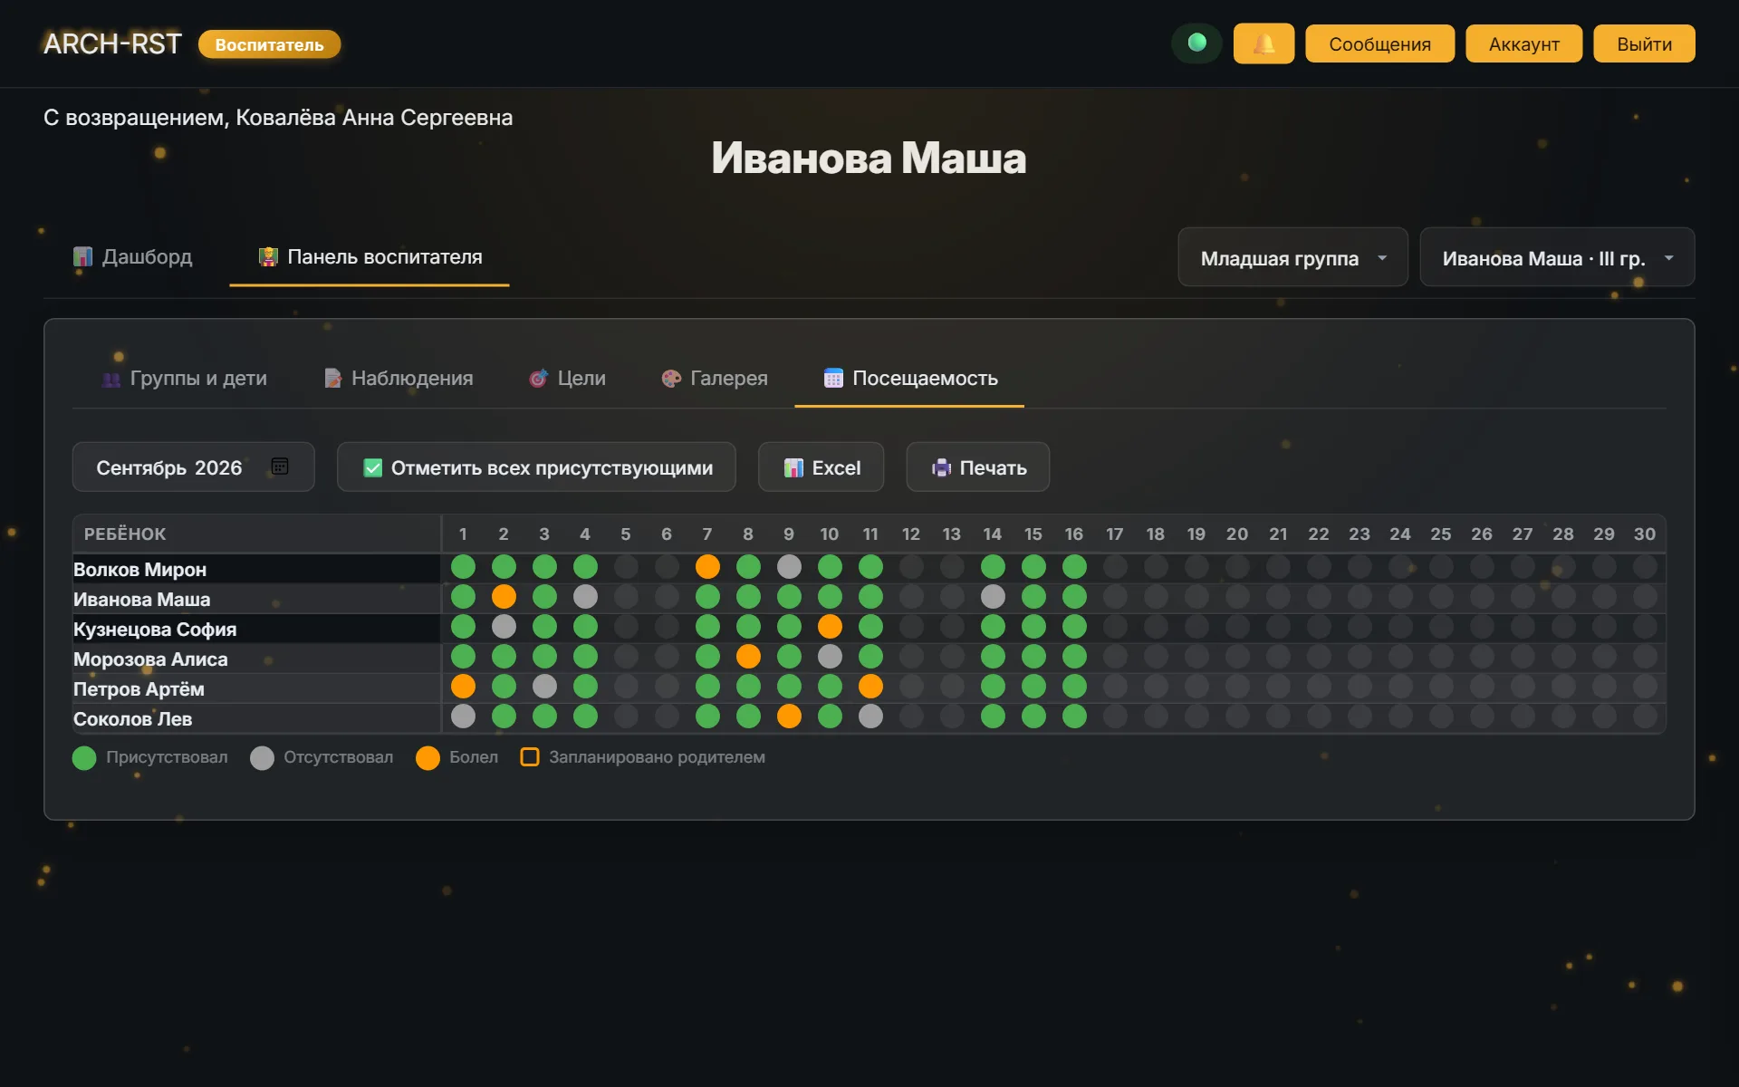
Task: Click the green online status indicator
Action: pos(1196,43)
